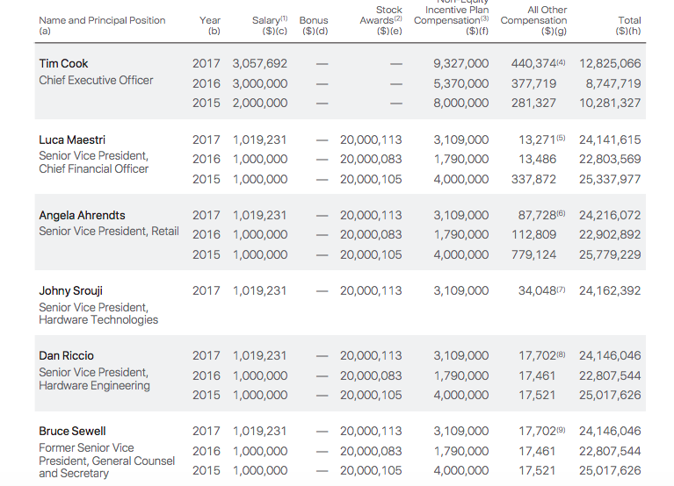The width and height of the screenshot is (674, 486).
Task: Click the Tim Cook name
Action: [63, 64]
